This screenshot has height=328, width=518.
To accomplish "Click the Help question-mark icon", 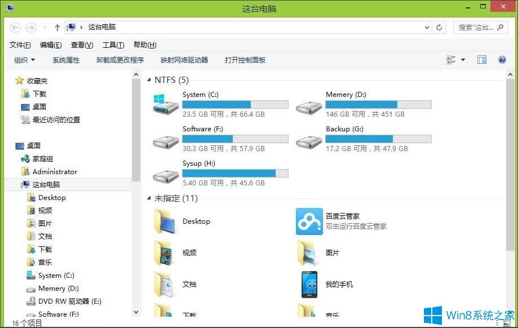I will [x=502, y=60].
